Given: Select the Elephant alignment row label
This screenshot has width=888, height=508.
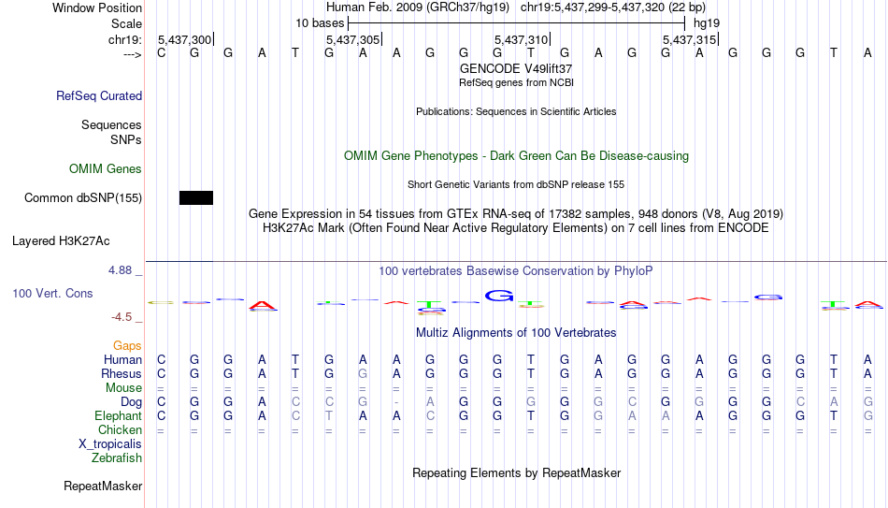Looking at the screenshot, I should (119, 416).
